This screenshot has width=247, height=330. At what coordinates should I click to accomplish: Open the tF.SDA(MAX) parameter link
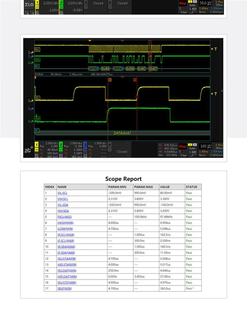66,253
